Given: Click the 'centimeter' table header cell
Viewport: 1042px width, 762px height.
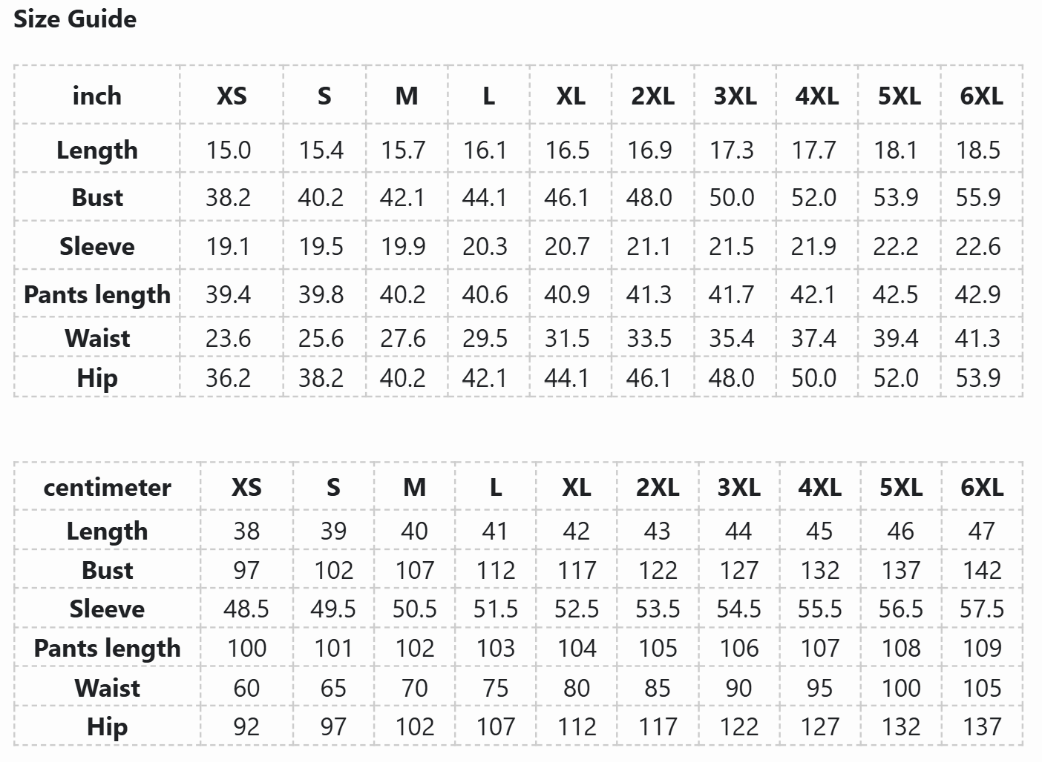Looking at the screenshot, I should (107, 487).
